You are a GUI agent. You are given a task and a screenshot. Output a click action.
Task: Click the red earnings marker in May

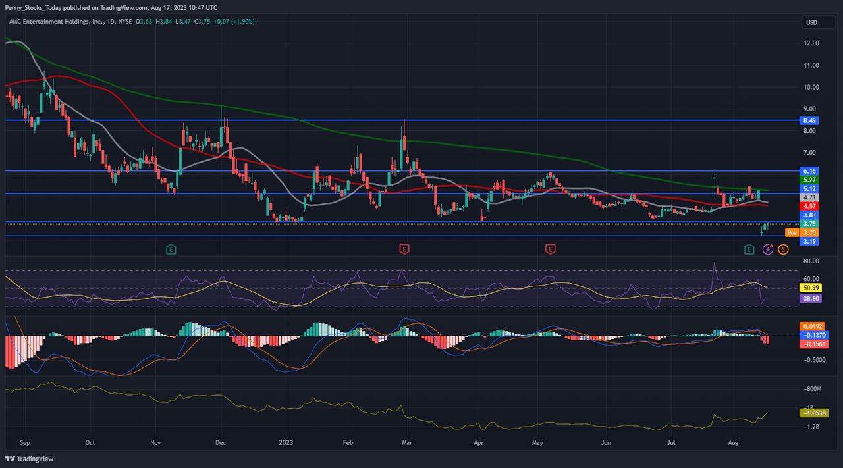550,249
